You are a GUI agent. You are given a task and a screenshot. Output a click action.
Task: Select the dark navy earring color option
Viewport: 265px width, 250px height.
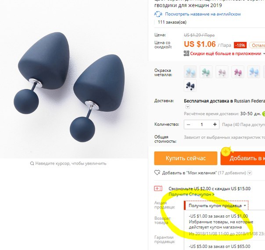[190, 86]
